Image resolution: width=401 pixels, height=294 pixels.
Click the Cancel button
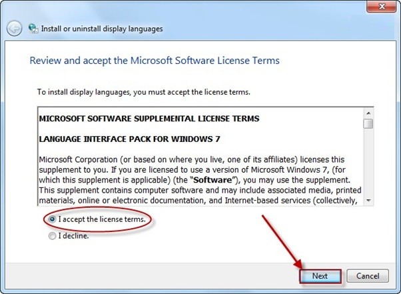pos(368,276)
